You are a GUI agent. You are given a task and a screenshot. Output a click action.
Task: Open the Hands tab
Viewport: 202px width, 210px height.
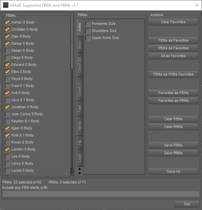[x=80, y=126]
